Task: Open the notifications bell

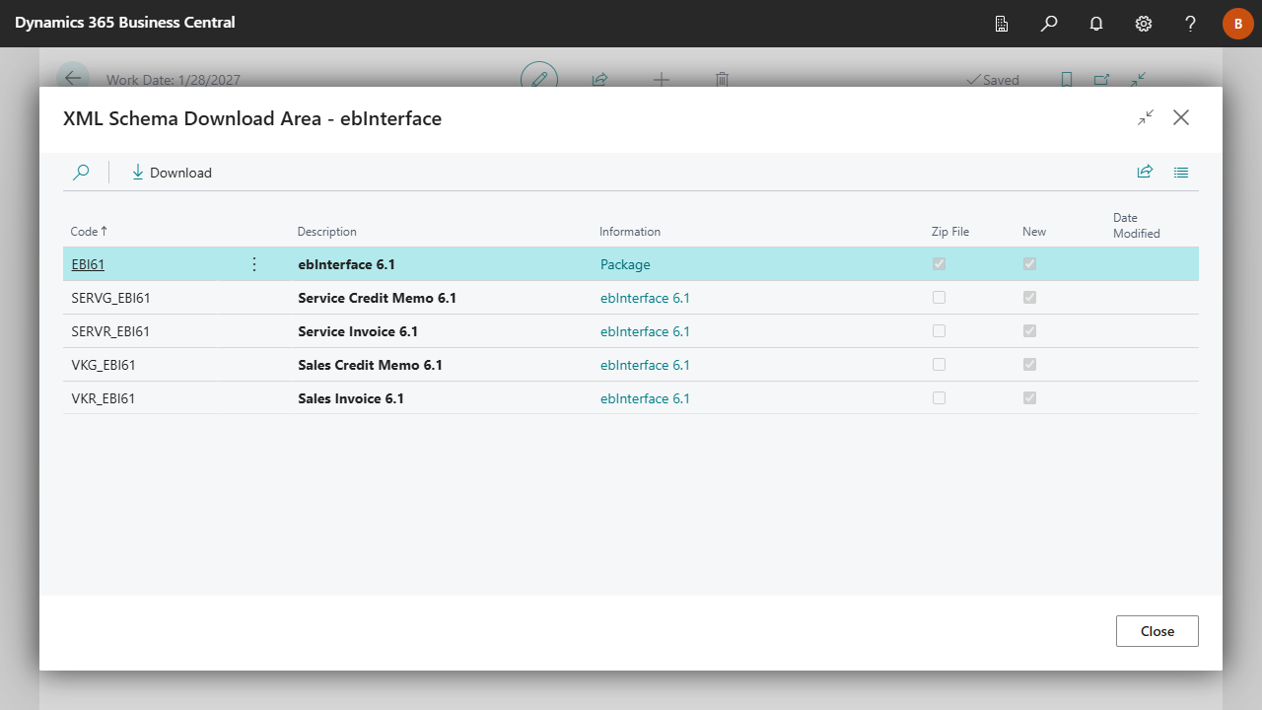Action: pos(1096,24)
